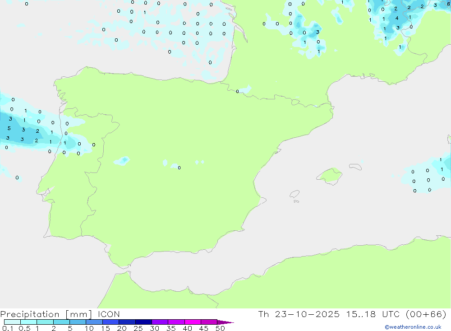The height and width of the screenshot is (331, 451).
Task: Click the "10" legend scale label
Action: tap(89, 328)
